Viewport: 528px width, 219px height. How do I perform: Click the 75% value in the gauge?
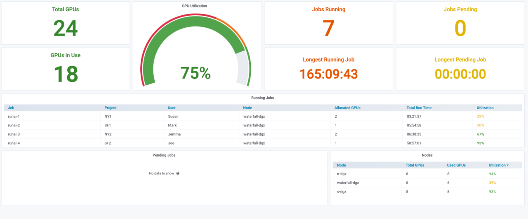tap(196, 73)
